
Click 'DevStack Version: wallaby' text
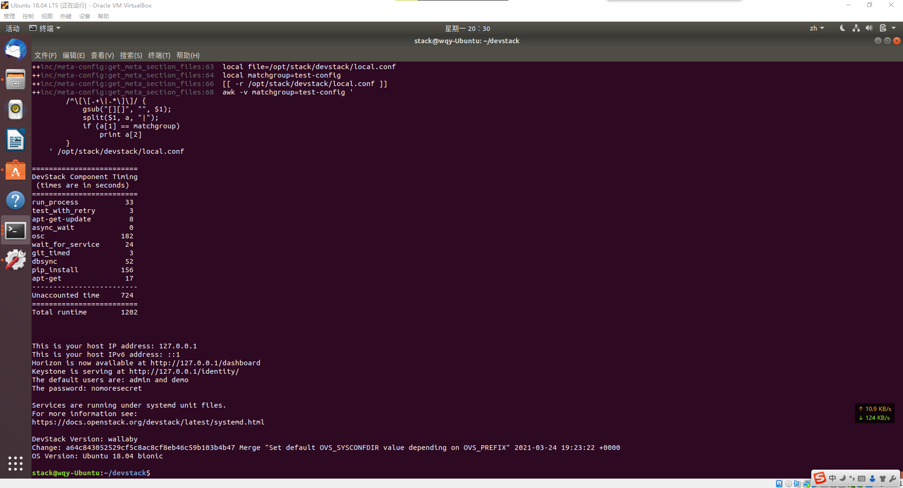point(85,439)
